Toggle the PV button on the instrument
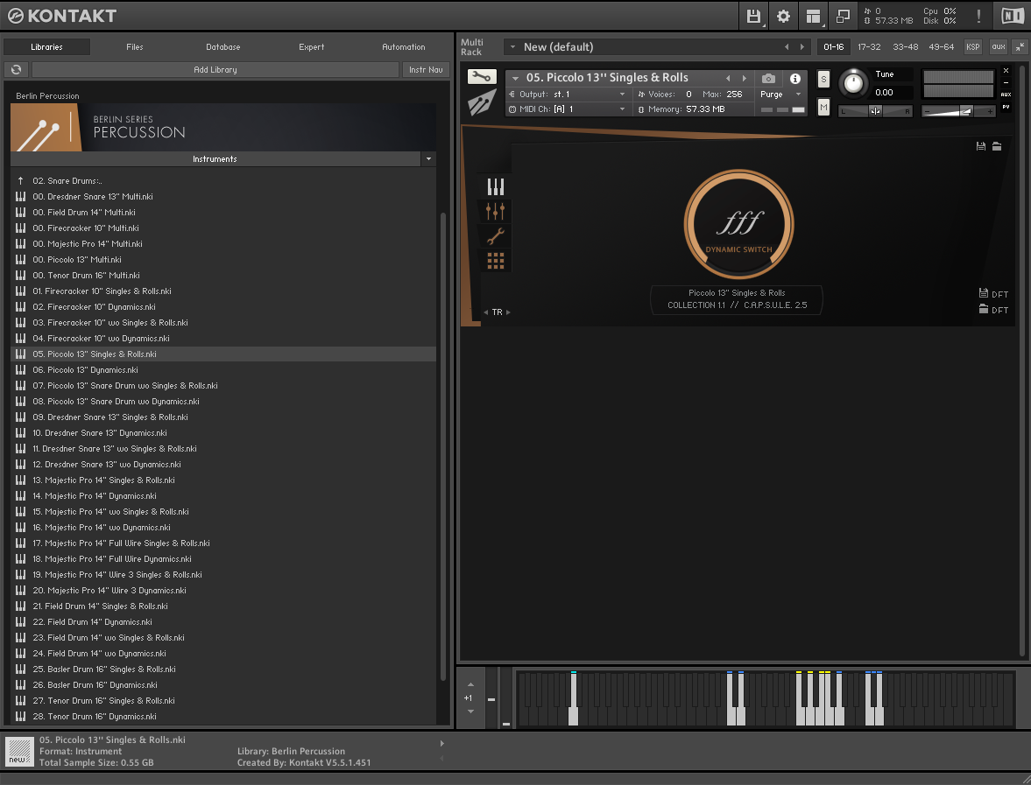Screen dimensions: 1031x785 click(1006, 107)
